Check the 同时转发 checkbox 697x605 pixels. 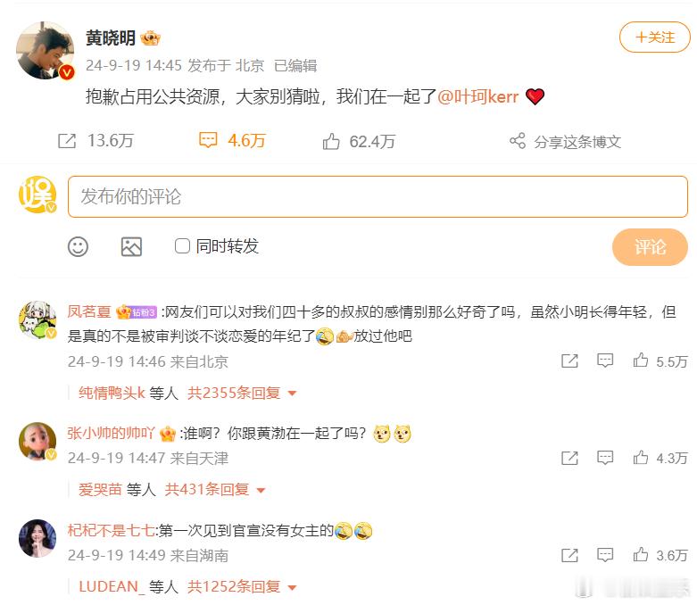tap(182, 245)
